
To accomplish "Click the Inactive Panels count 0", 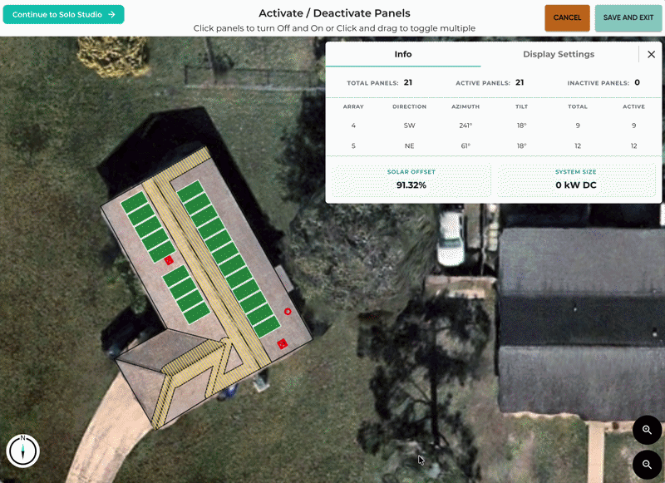I will tap(637, 82).
